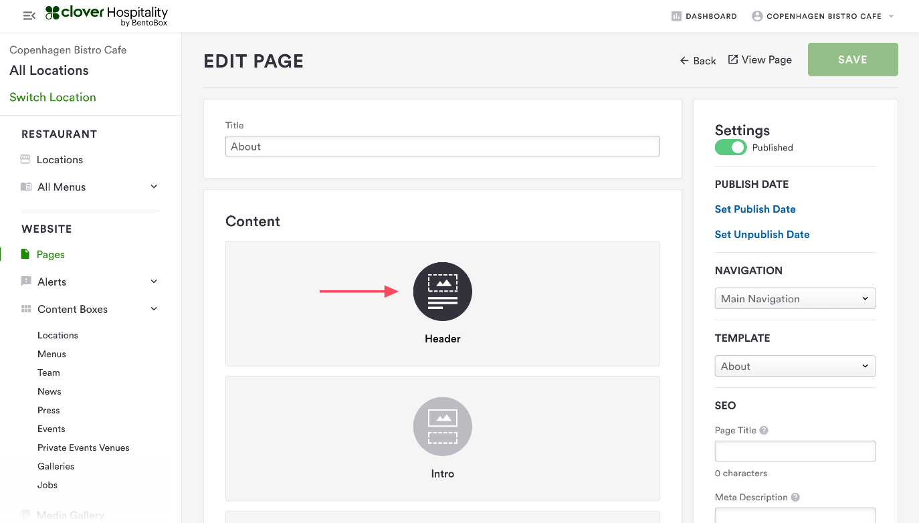The width and height of the screenshot is (919, 523).
Task: Open the Template dropdown set to About
Action: pos(795,366)
